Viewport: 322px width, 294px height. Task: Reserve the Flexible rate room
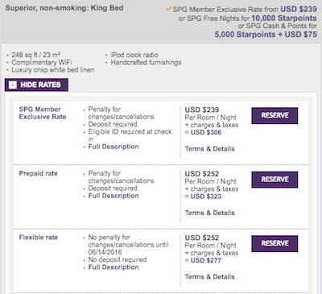pyautogui.click(x=275, y=243)
